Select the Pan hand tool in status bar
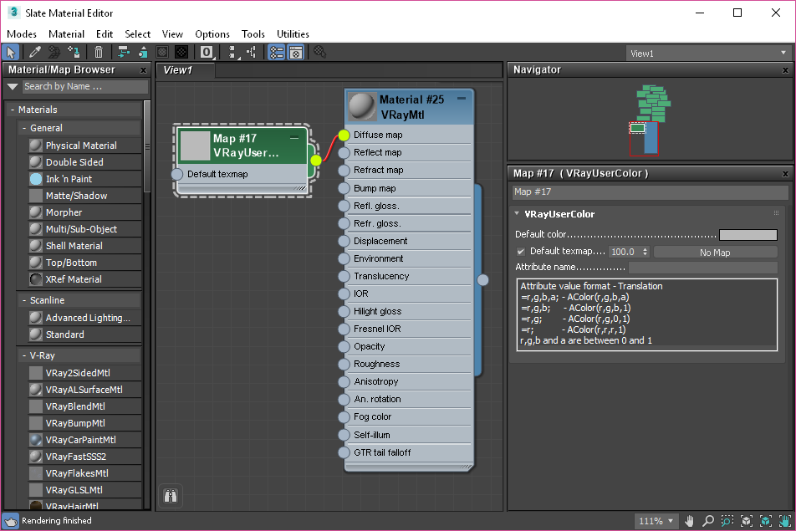 (690, 521)
